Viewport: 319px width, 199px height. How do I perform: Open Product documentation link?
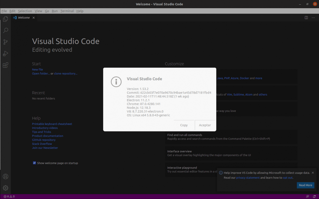click(x=48, y=136)
